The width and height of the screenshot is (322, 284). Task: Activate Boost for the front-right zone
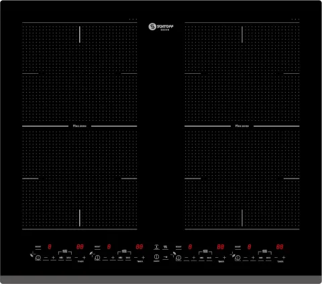(x=237, y=246)
